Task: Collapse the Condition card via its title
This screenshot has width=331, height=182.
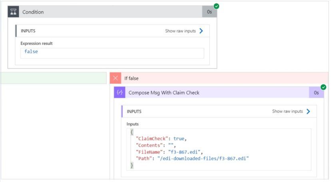Action: click(x=33, y=12)
